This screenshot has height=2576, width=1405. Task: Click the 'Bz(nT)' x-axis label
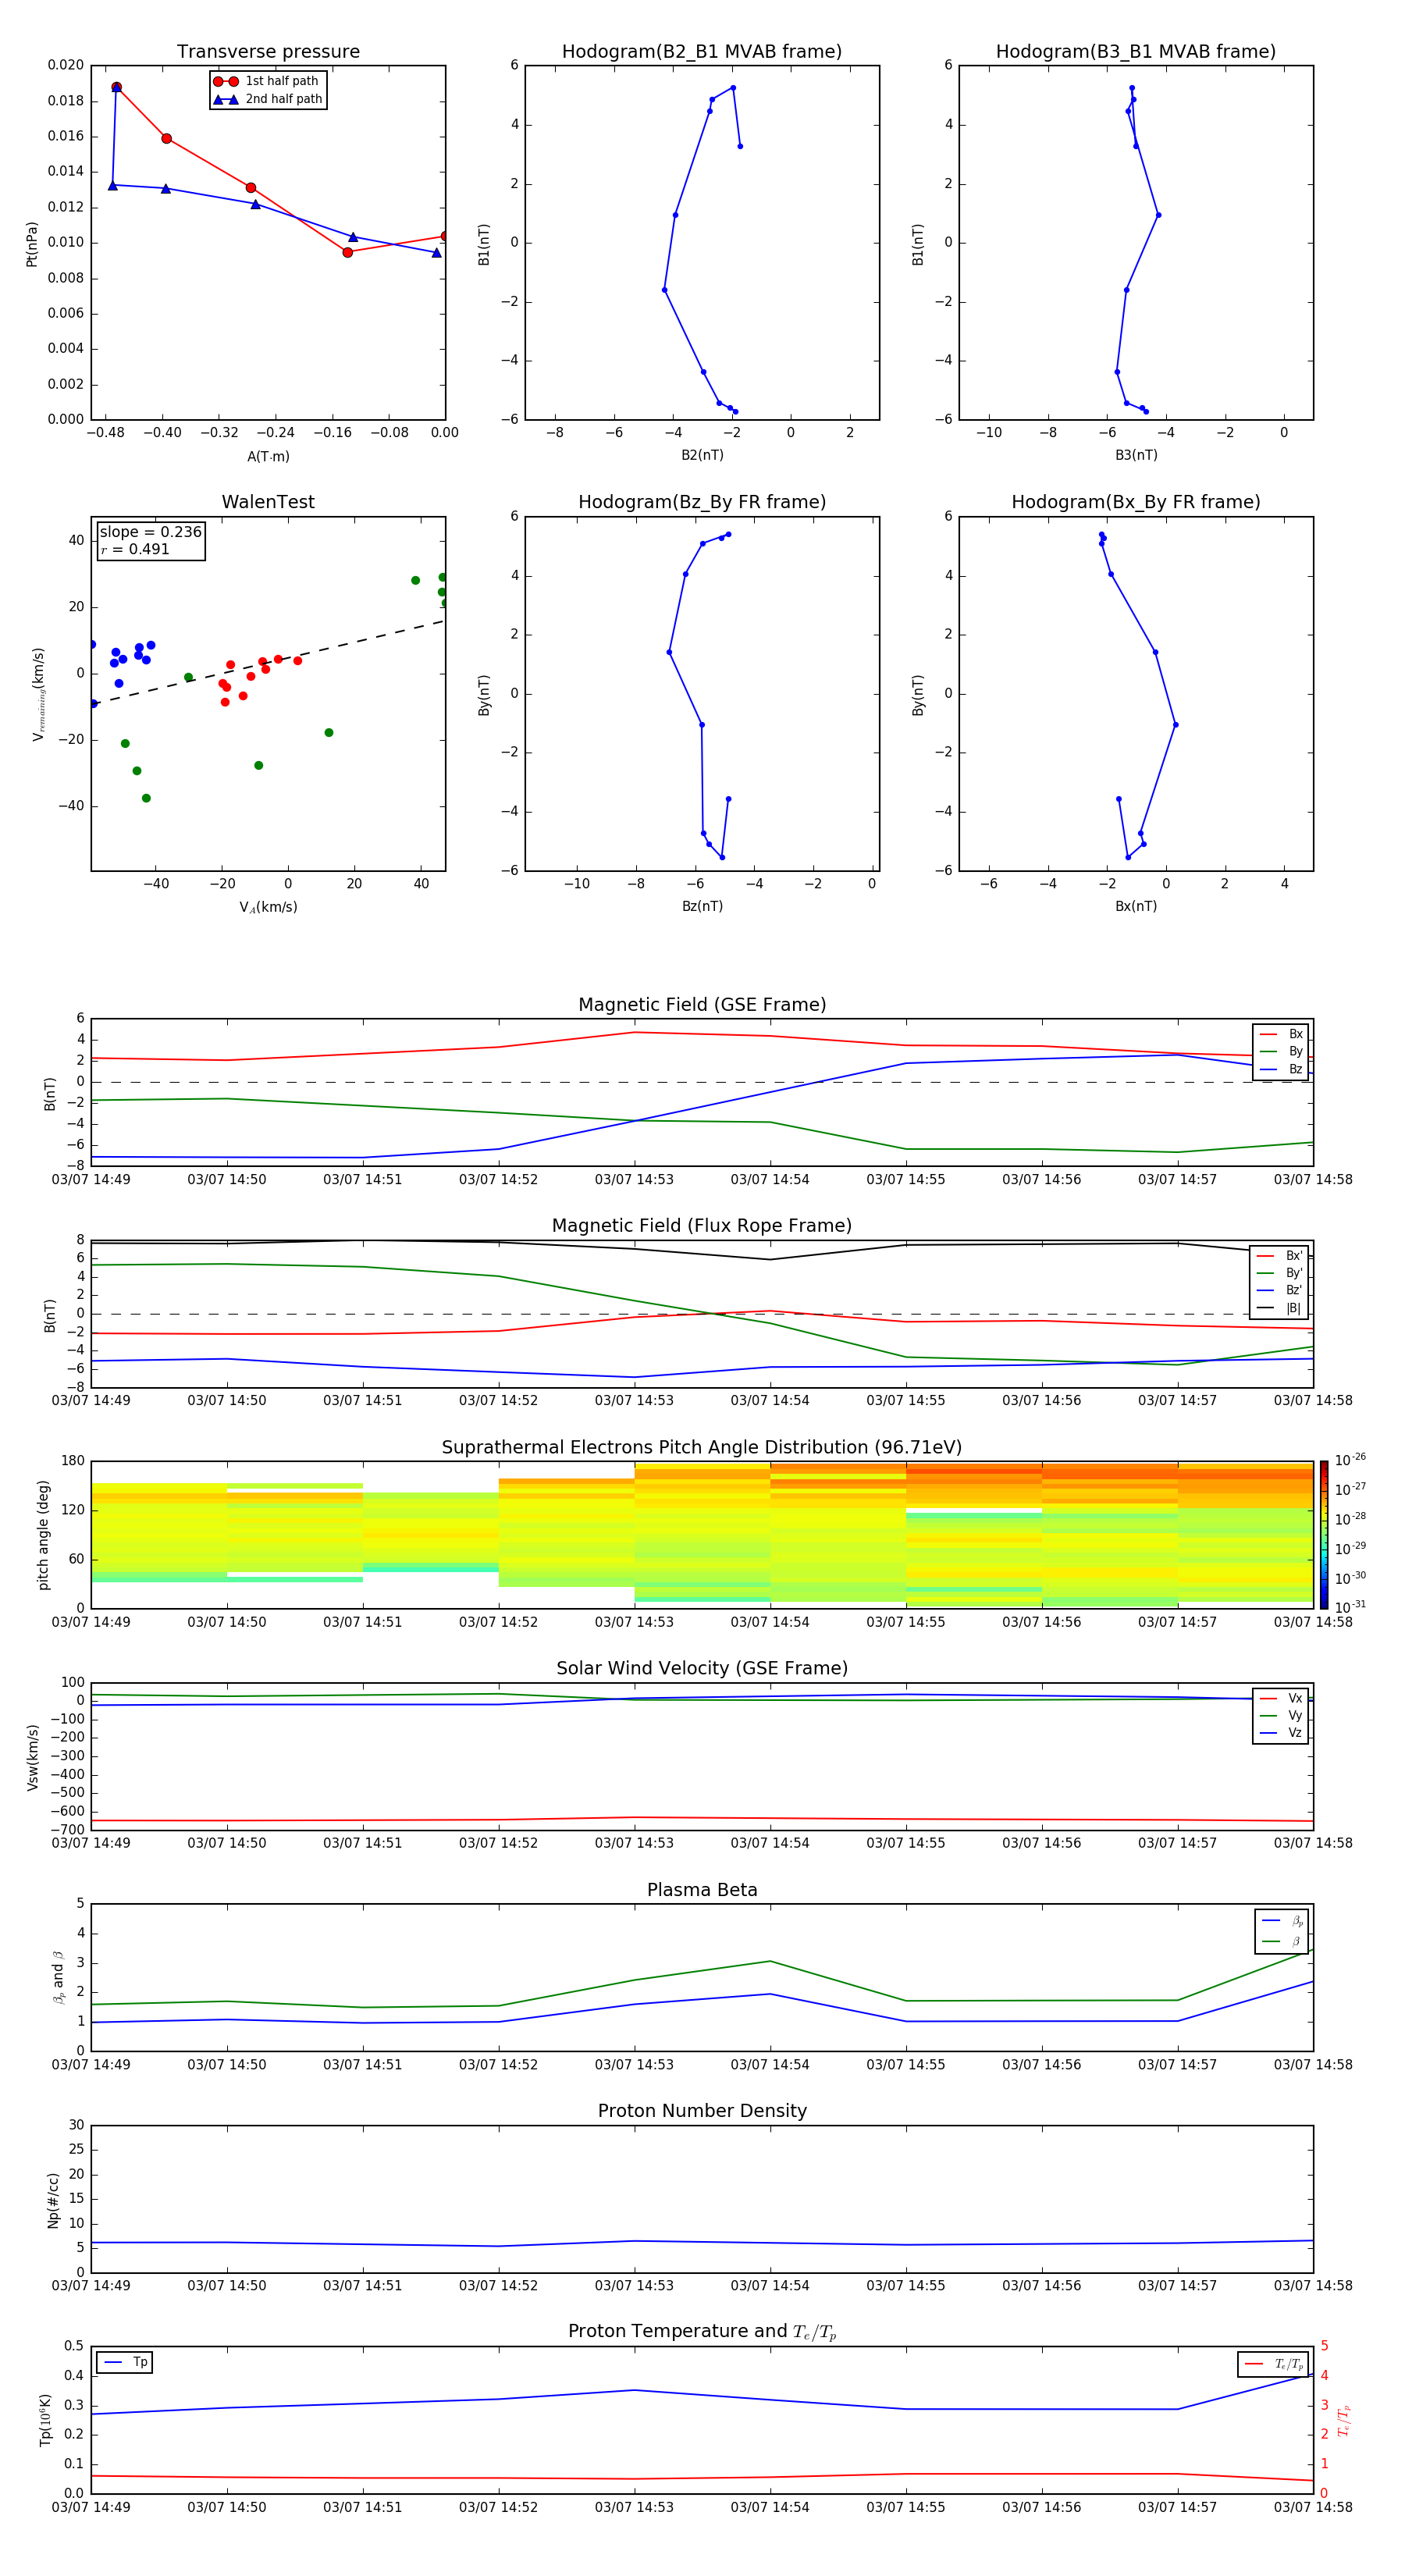702,906
